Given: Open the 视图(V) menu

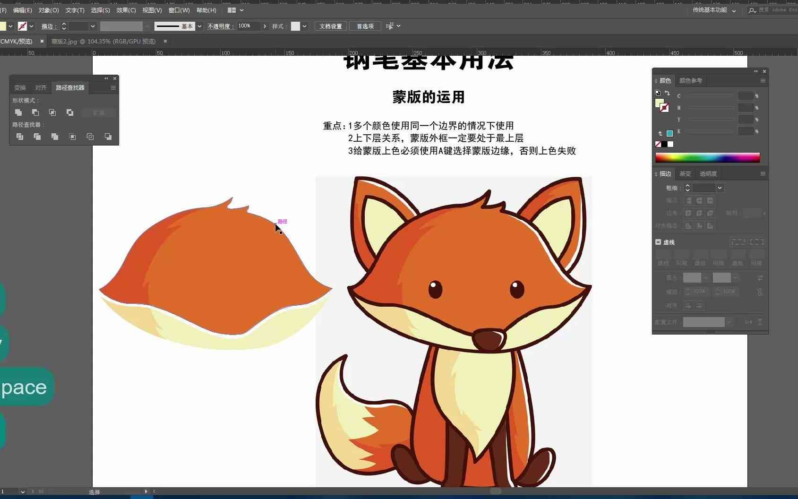Looking at the screenshot, I should 152,10.
